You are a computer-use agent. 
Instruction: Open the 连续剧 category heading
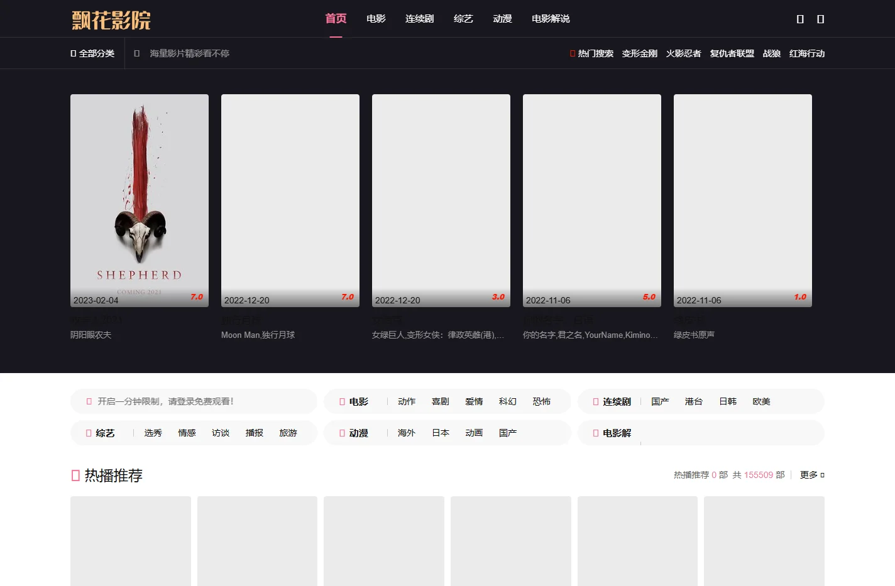(x=617, y=401)
